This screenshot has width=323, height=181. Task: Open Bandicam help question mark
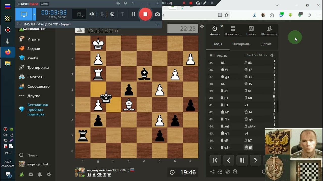coord(133,3)
